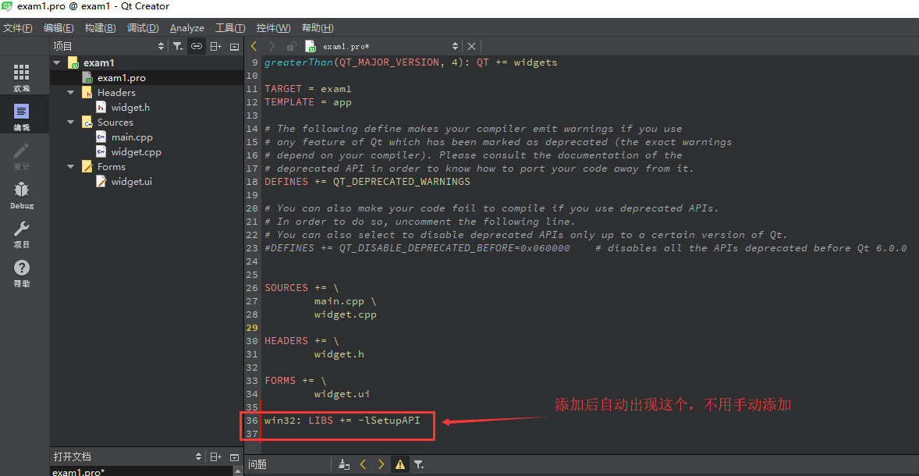919x476 pixels.
Task: Open the Analyze menu
Action: 186,27
